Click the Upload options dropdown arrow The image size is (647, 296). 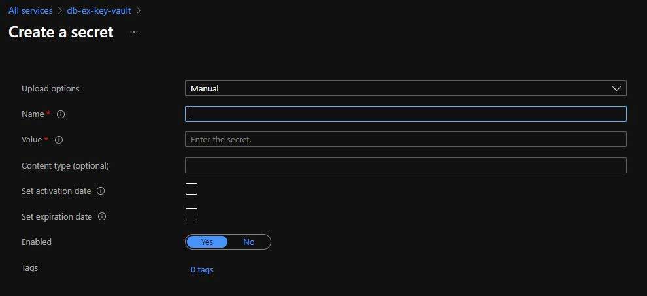[x=616, y=89]
